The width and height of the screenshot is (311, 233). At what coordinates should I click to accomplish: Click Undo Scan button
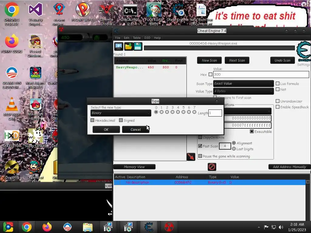282,60
